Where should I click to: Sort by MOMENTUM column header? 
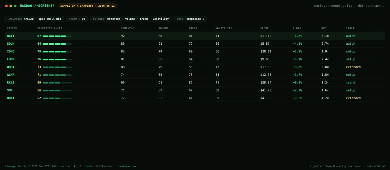coord(128,28)
